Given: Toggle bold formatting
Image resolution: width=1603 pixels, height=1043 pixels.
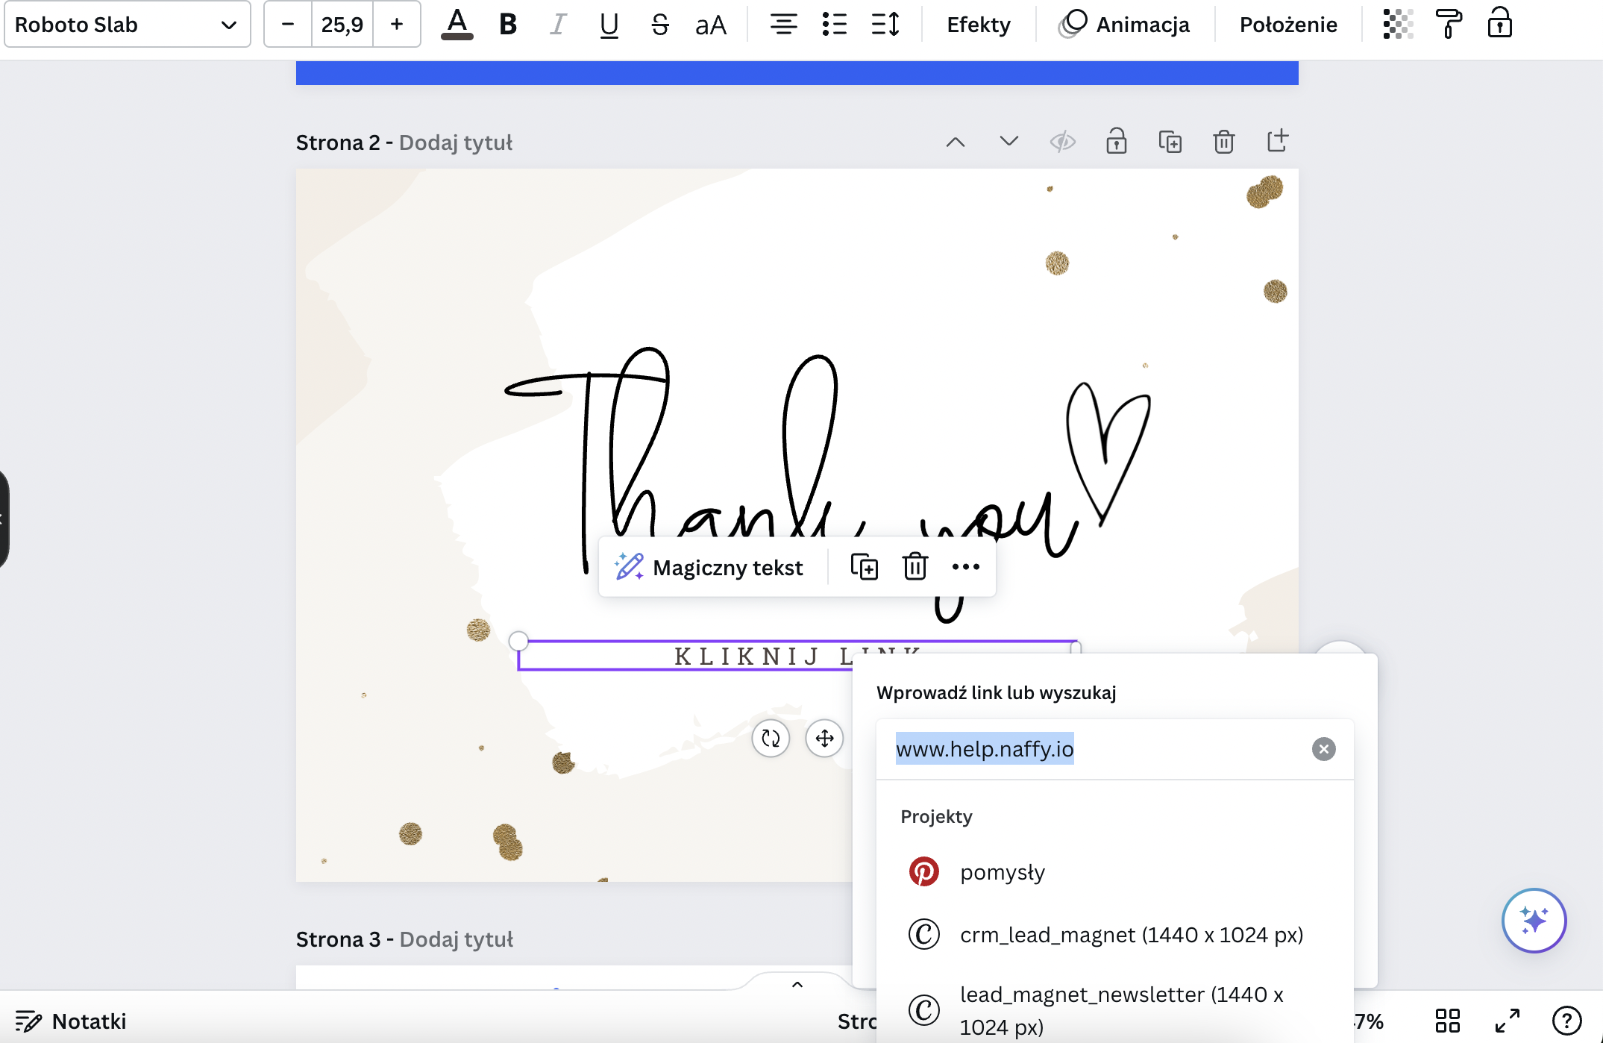Looking at the screenshot, I should (x=508, y=25).
